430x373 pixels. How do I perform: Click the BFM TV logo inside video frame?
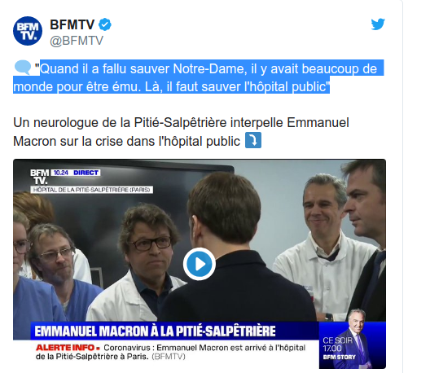(39, 177)
